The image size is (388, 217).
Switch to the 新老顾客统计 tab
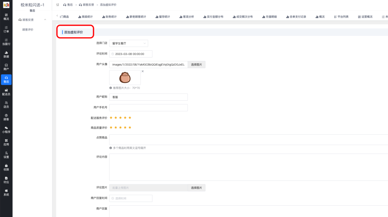pos(136,17)
